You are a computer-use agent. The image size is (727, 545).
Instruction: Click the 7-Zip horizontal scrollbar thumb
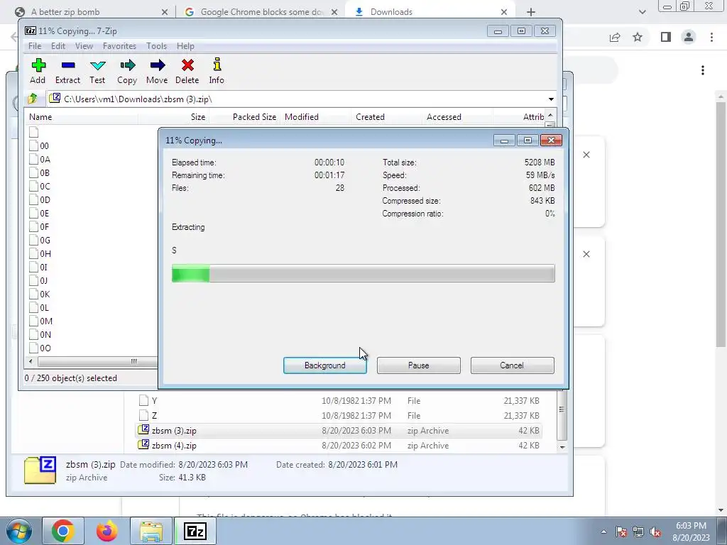(97, 361)
